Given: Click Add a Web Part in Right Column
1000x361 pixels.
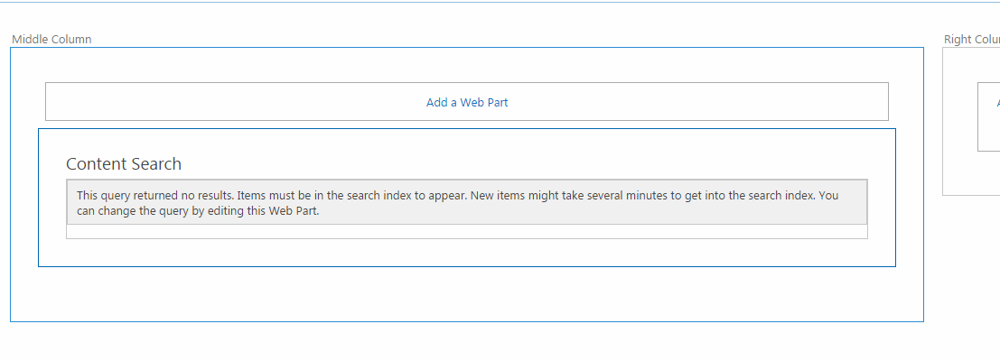Looking at the screenshot, I should [x=997, y=102].
